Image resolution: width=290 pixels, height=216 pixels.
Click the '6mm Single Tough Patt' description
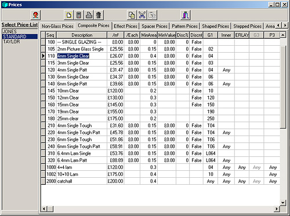(x=82, y=147)
